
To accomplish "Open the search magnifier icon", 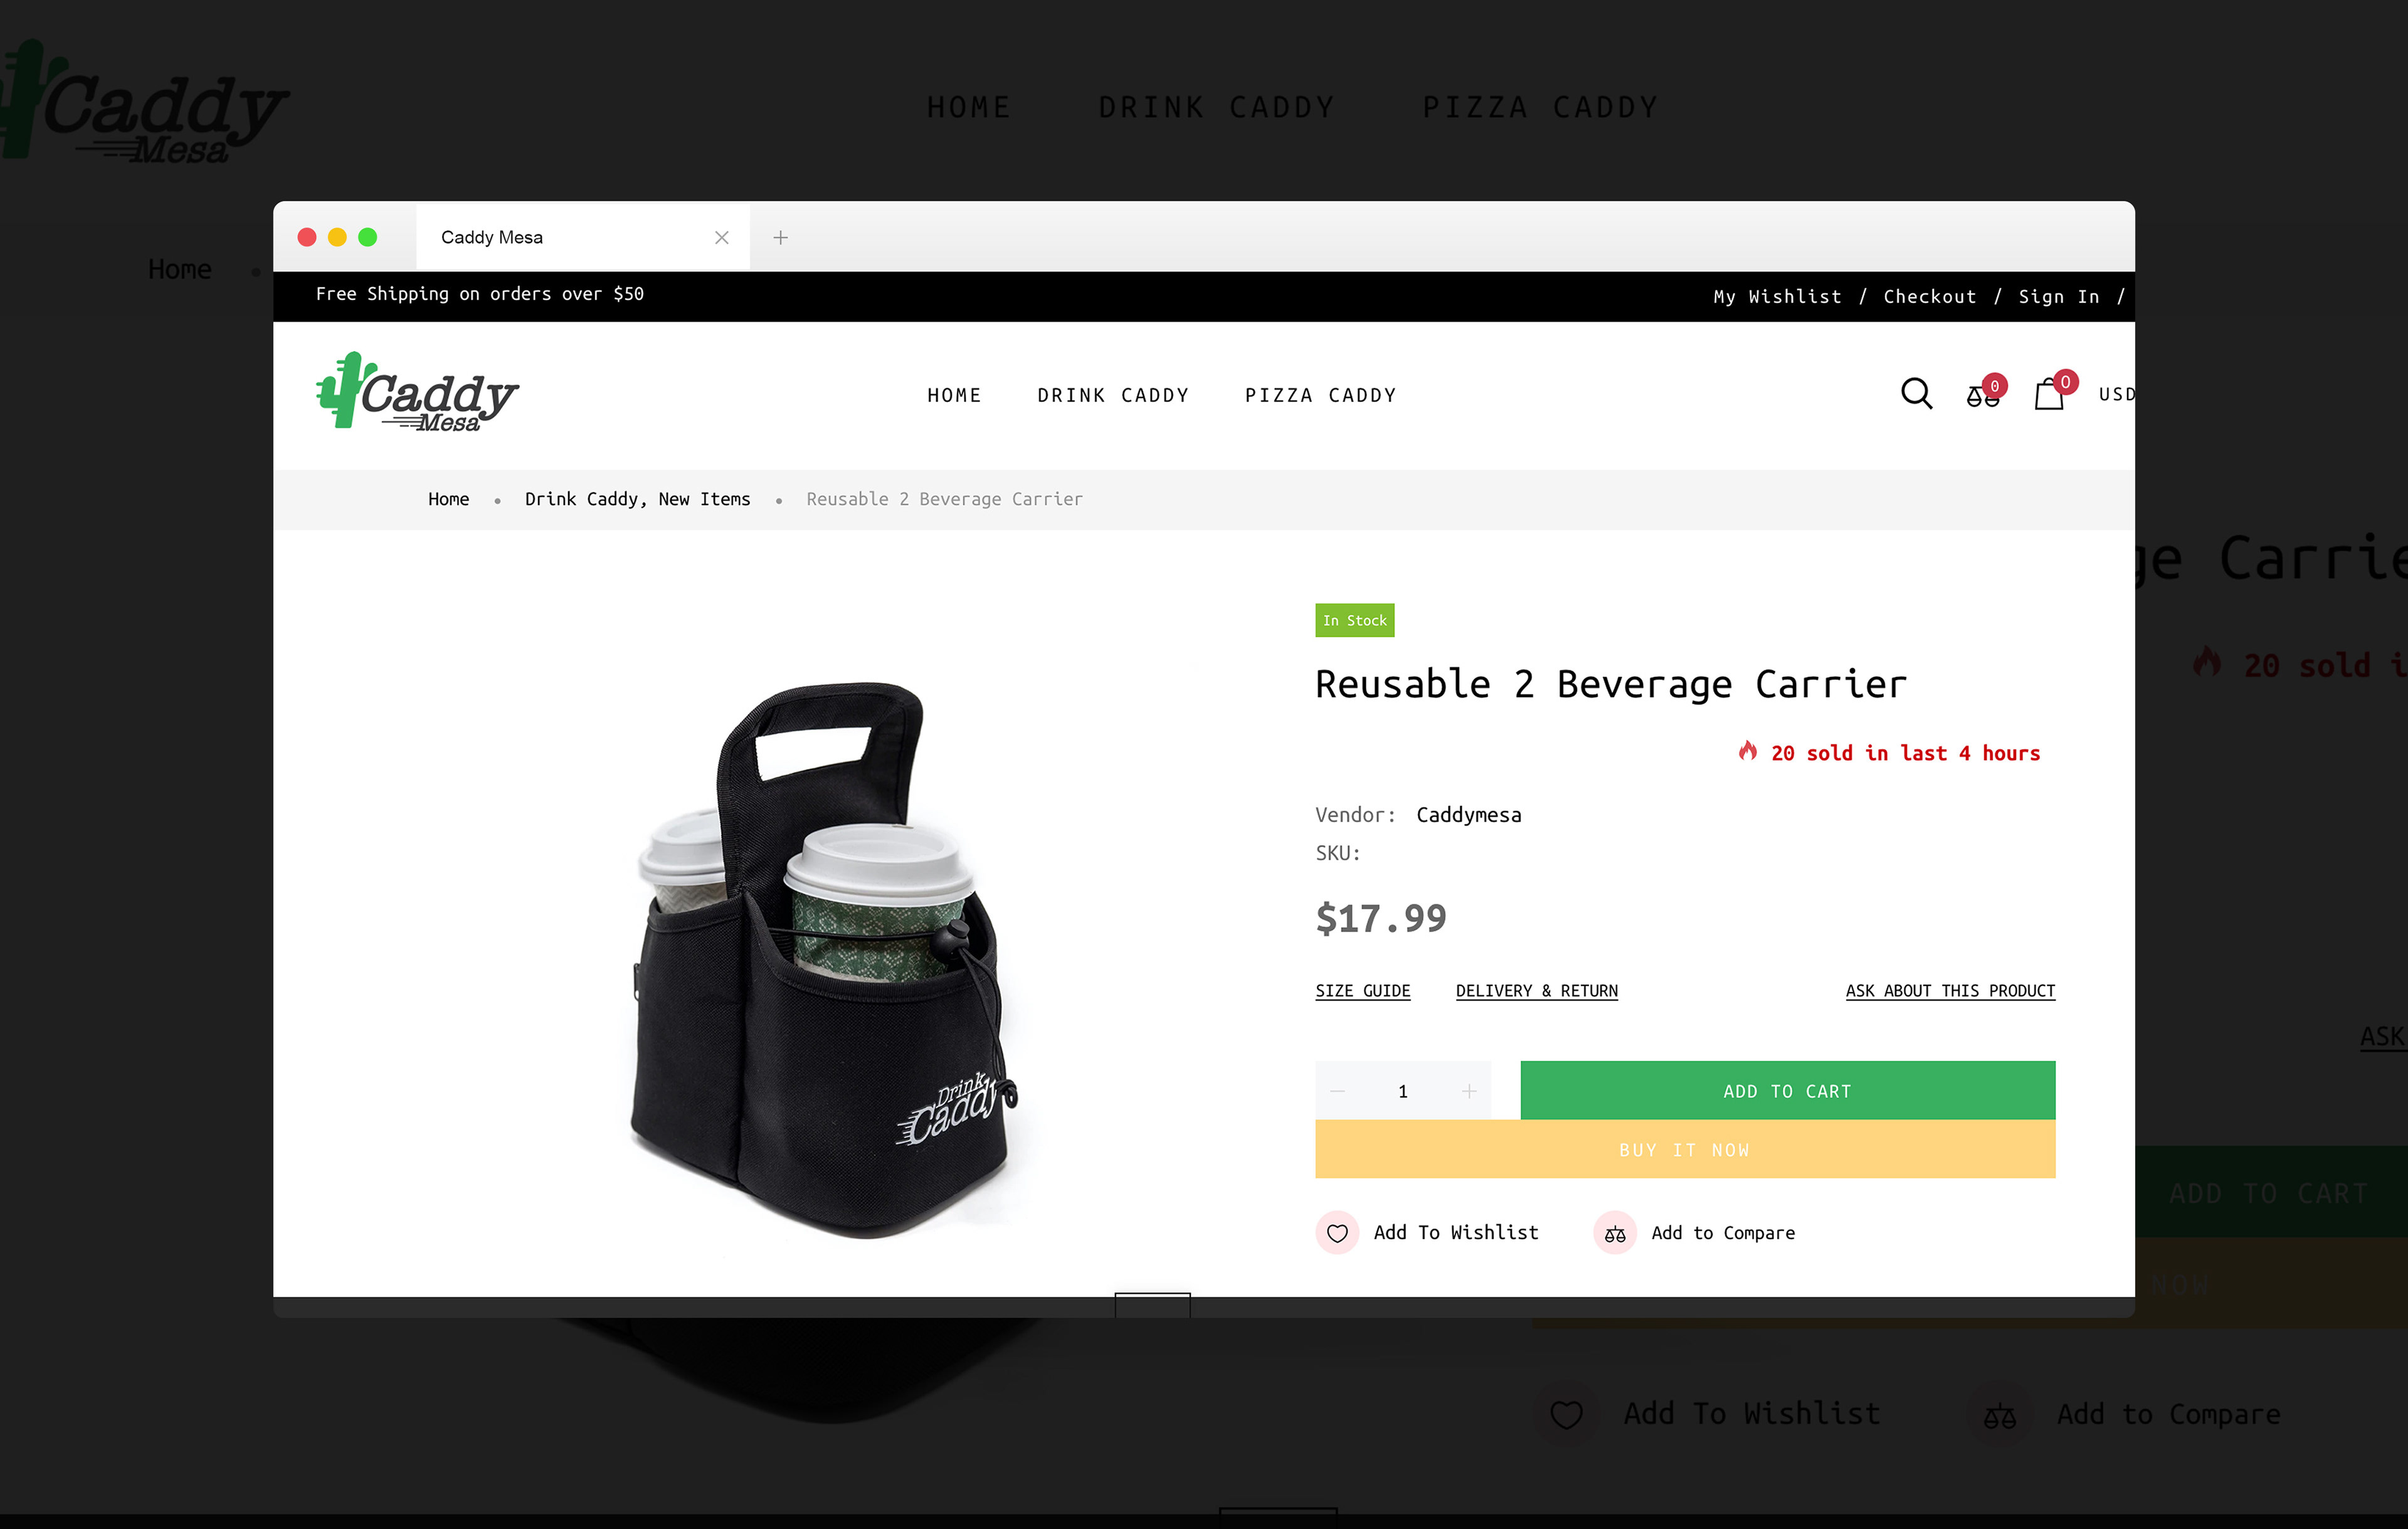I will pyautogui.click(x=1916, y=394).
